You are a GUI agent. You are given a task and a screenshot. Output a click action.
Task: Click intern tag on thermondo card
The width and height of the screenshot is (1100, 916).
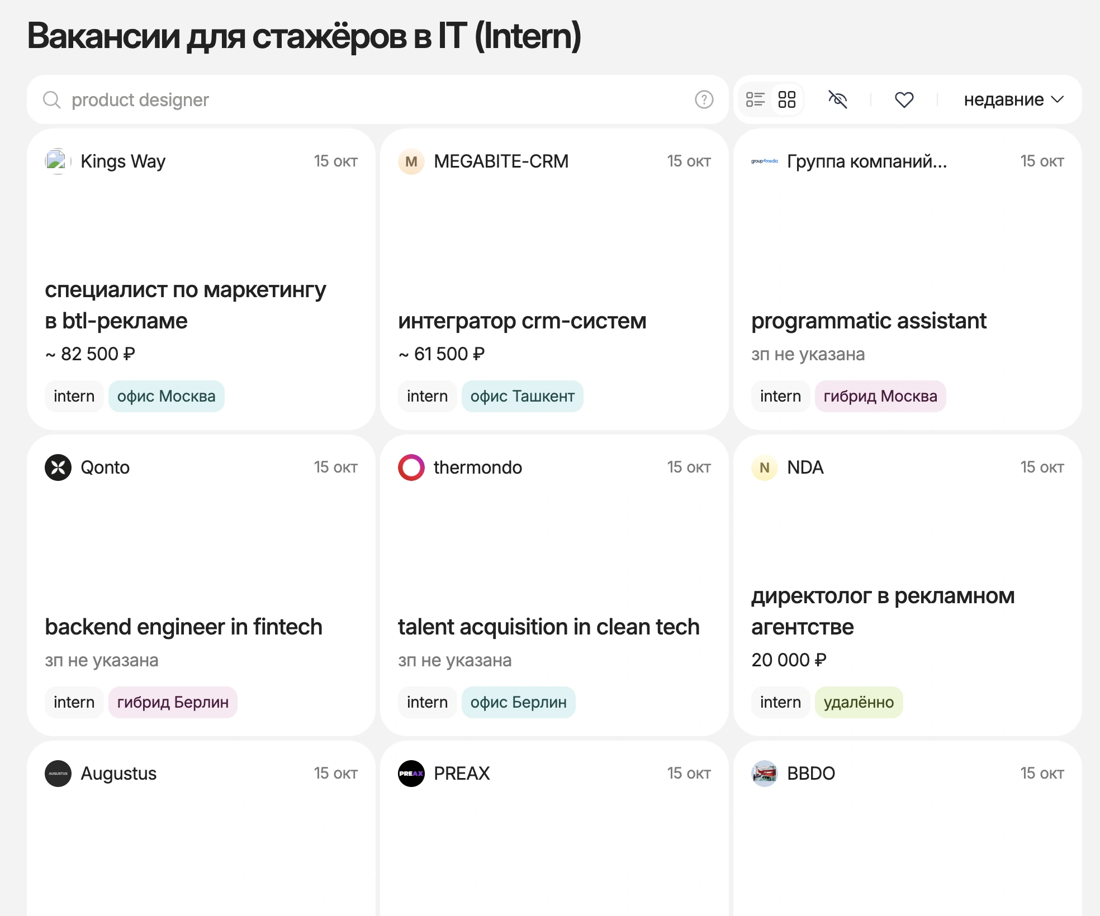(427, 703)
